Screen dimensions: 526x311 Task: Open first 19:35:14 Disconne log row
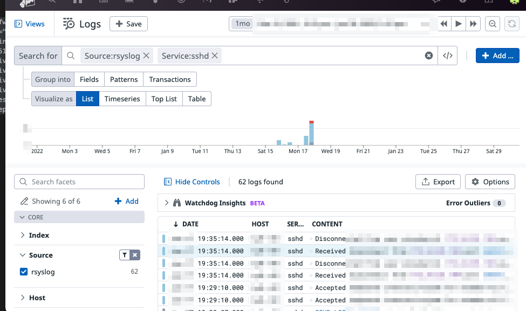pyautogui.click(x=336, y=239)
